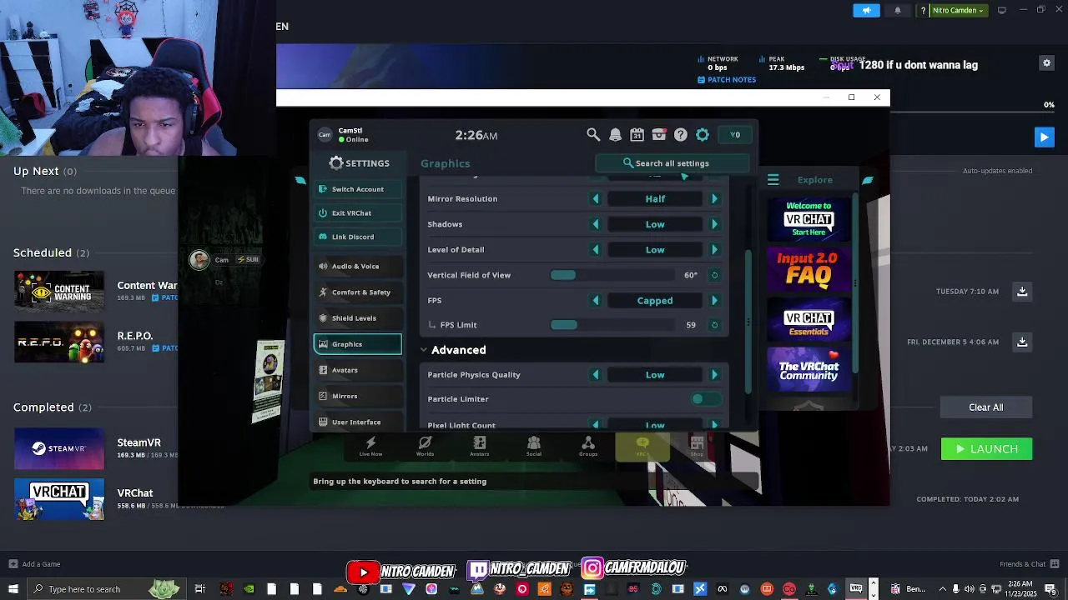
Task: Open the VRChat calendar icon
Action: [x=637, y=134]
